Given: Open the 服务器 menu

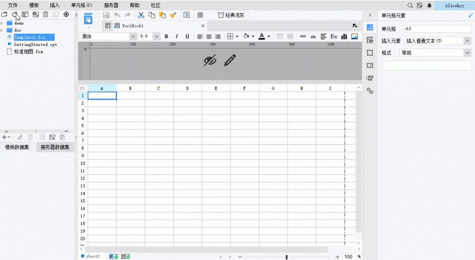Looking at the screenshot, I should [111, 6].
